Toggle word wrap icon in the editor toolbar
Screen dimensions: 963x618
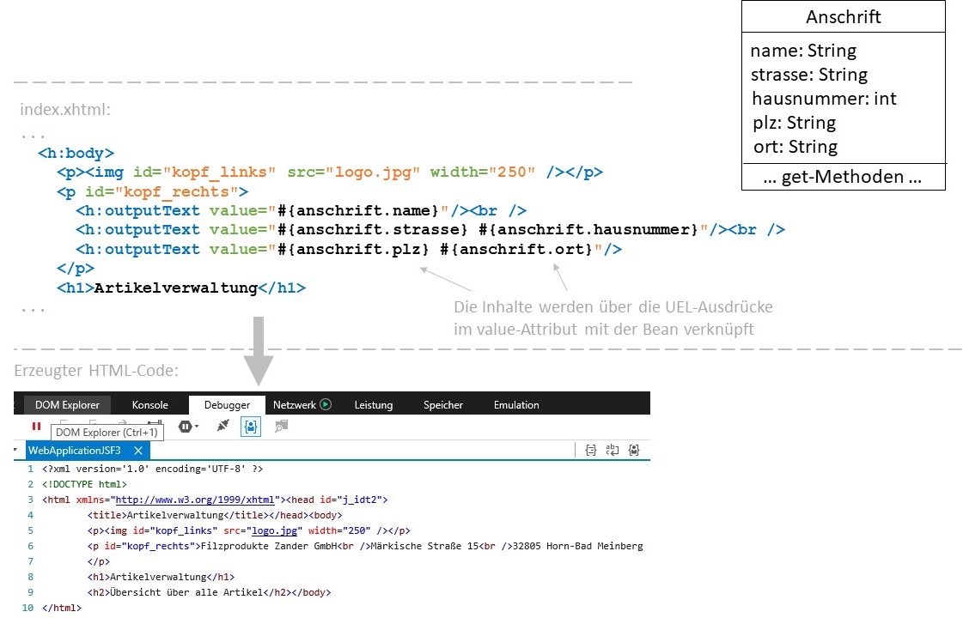point(613,450)
